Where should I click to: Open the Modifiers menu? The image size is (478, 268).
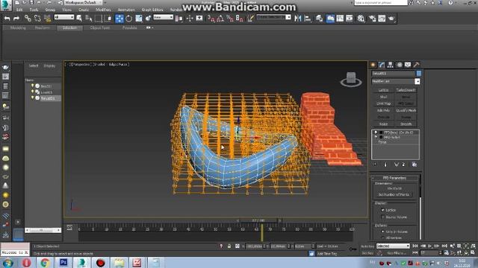click(x=103, y=10)
